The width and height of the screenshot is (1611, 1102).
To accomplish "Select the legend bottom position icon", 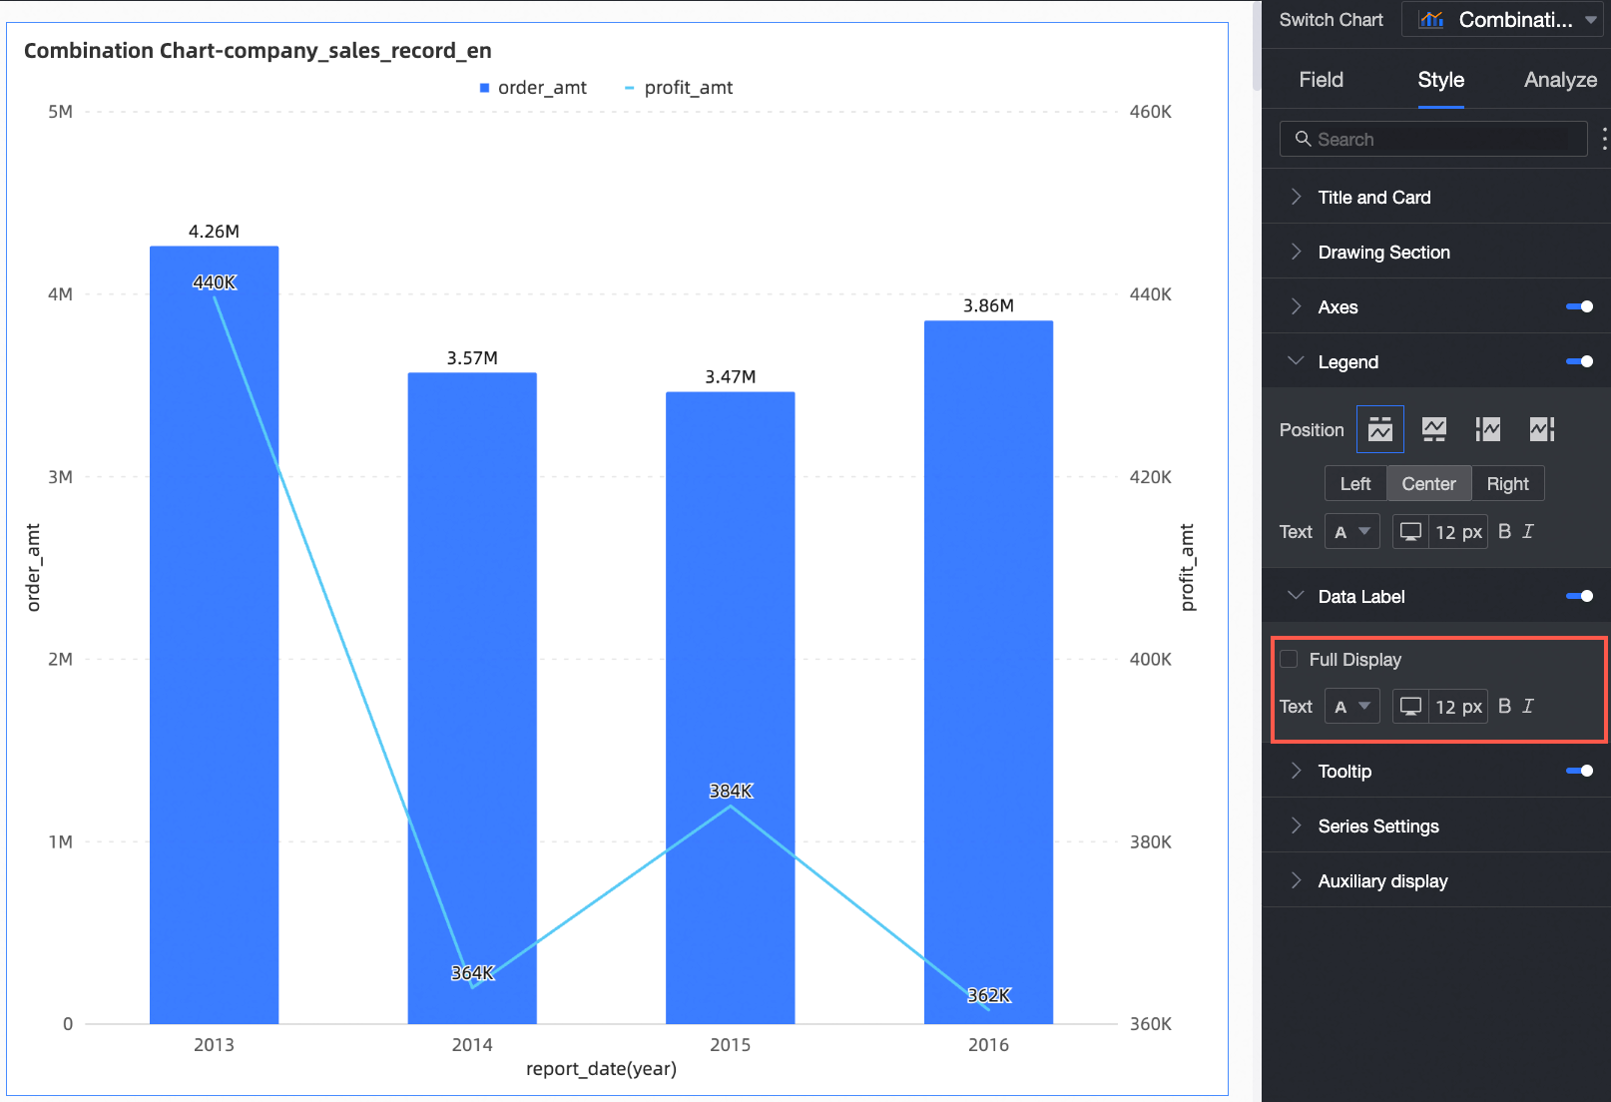I will tap(1434, 429).
